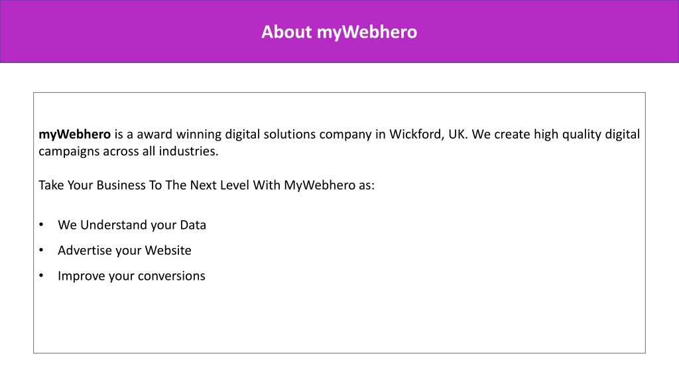Click the word "Data" in first bullet
This screenshot has height=382, width=679.
pyautogui.click(x=193, y=225)
